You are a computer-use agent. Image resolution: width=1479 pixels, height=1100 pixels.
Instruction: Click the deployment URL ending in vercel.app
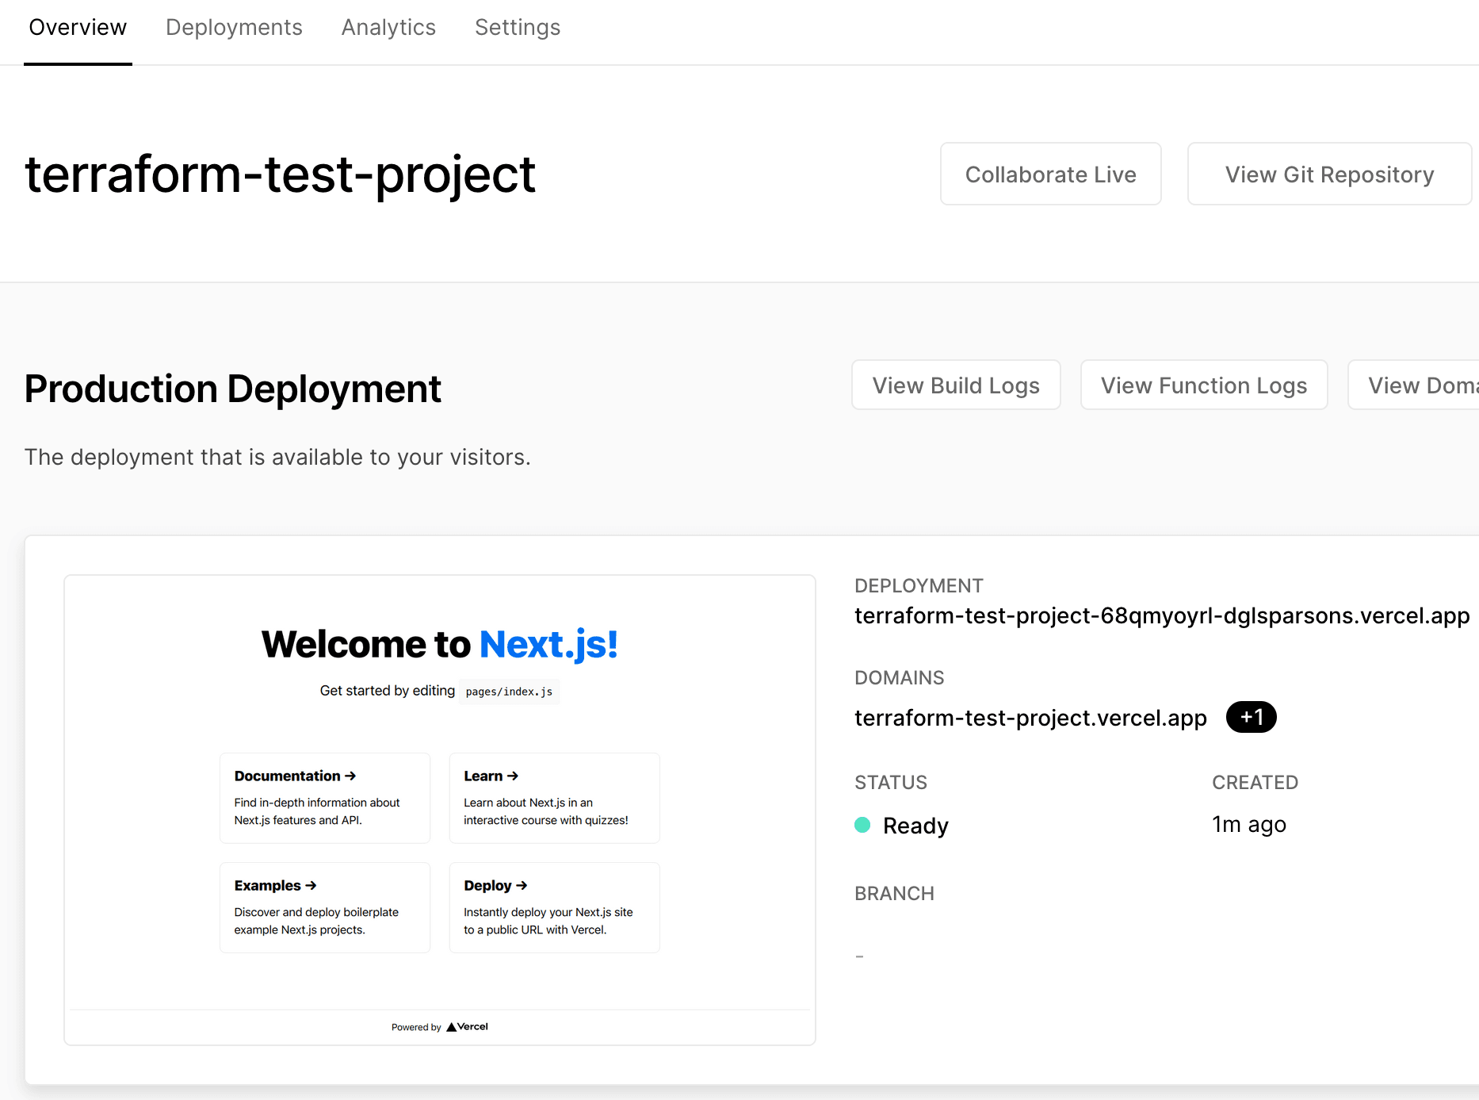pos(1161,615)
